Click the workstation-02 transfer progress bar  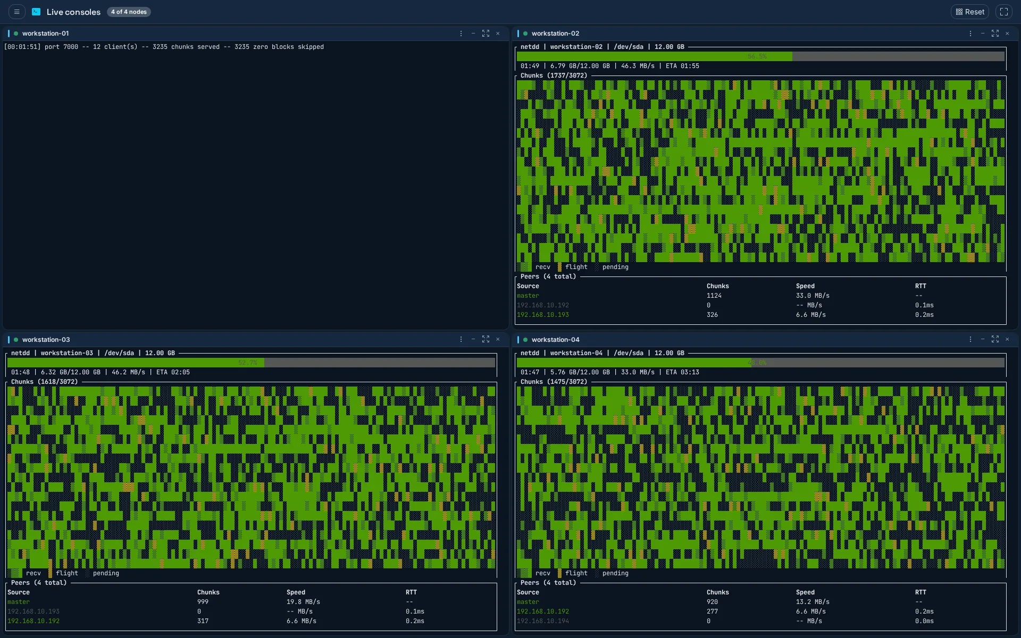tap(760, 56)
